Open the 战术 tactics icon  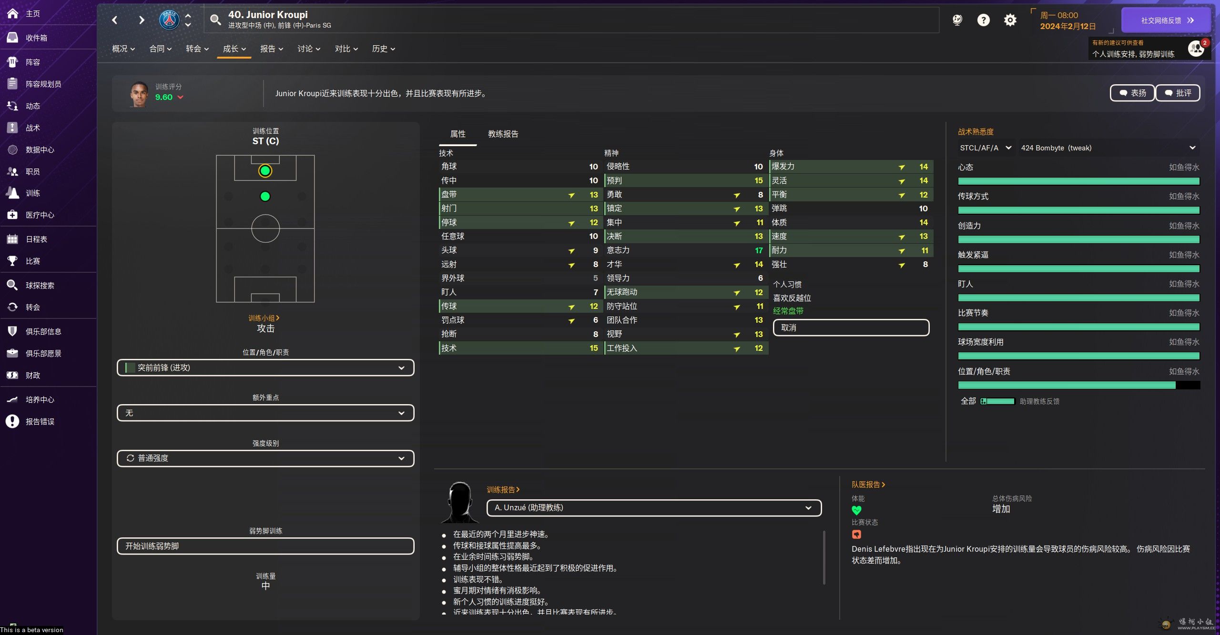click(13, 128)
